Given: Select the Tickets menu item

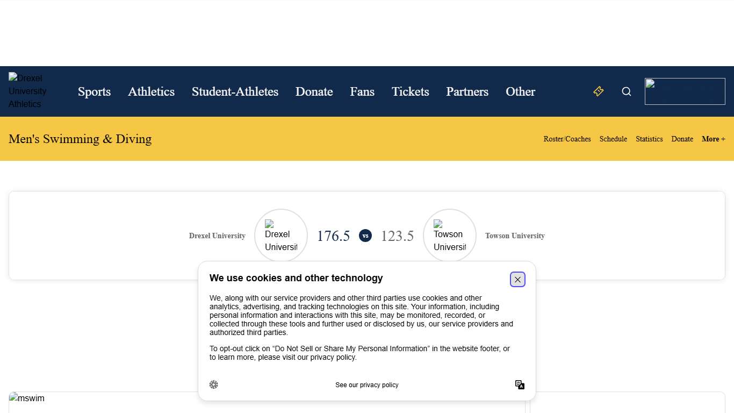Looking at the screenshot, I should 410,91.
